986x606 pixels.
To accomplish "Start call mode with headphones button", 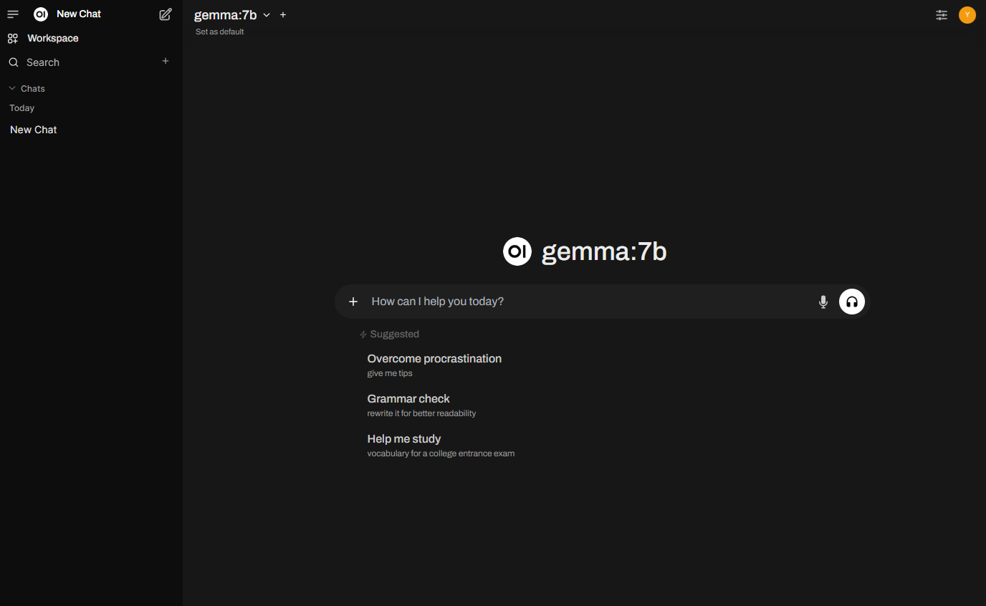I will pos(852,302).
